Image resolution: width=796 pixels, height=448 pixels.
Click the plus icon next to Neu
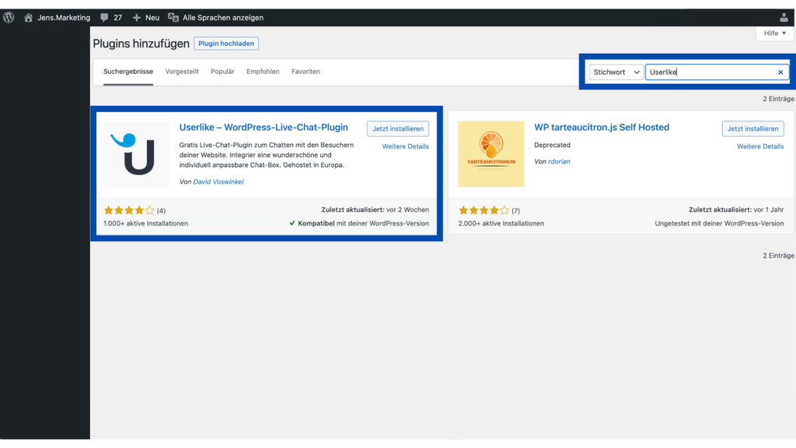point(136,17)
